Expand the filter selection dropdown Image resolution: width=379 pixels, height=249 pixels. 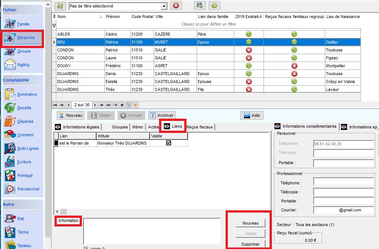click(x=164, y=6)
